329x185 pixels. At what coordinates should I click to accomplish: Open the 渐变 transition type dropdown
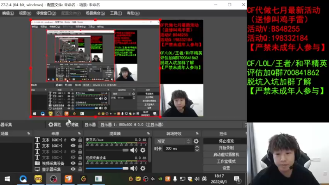coord(173,141)
